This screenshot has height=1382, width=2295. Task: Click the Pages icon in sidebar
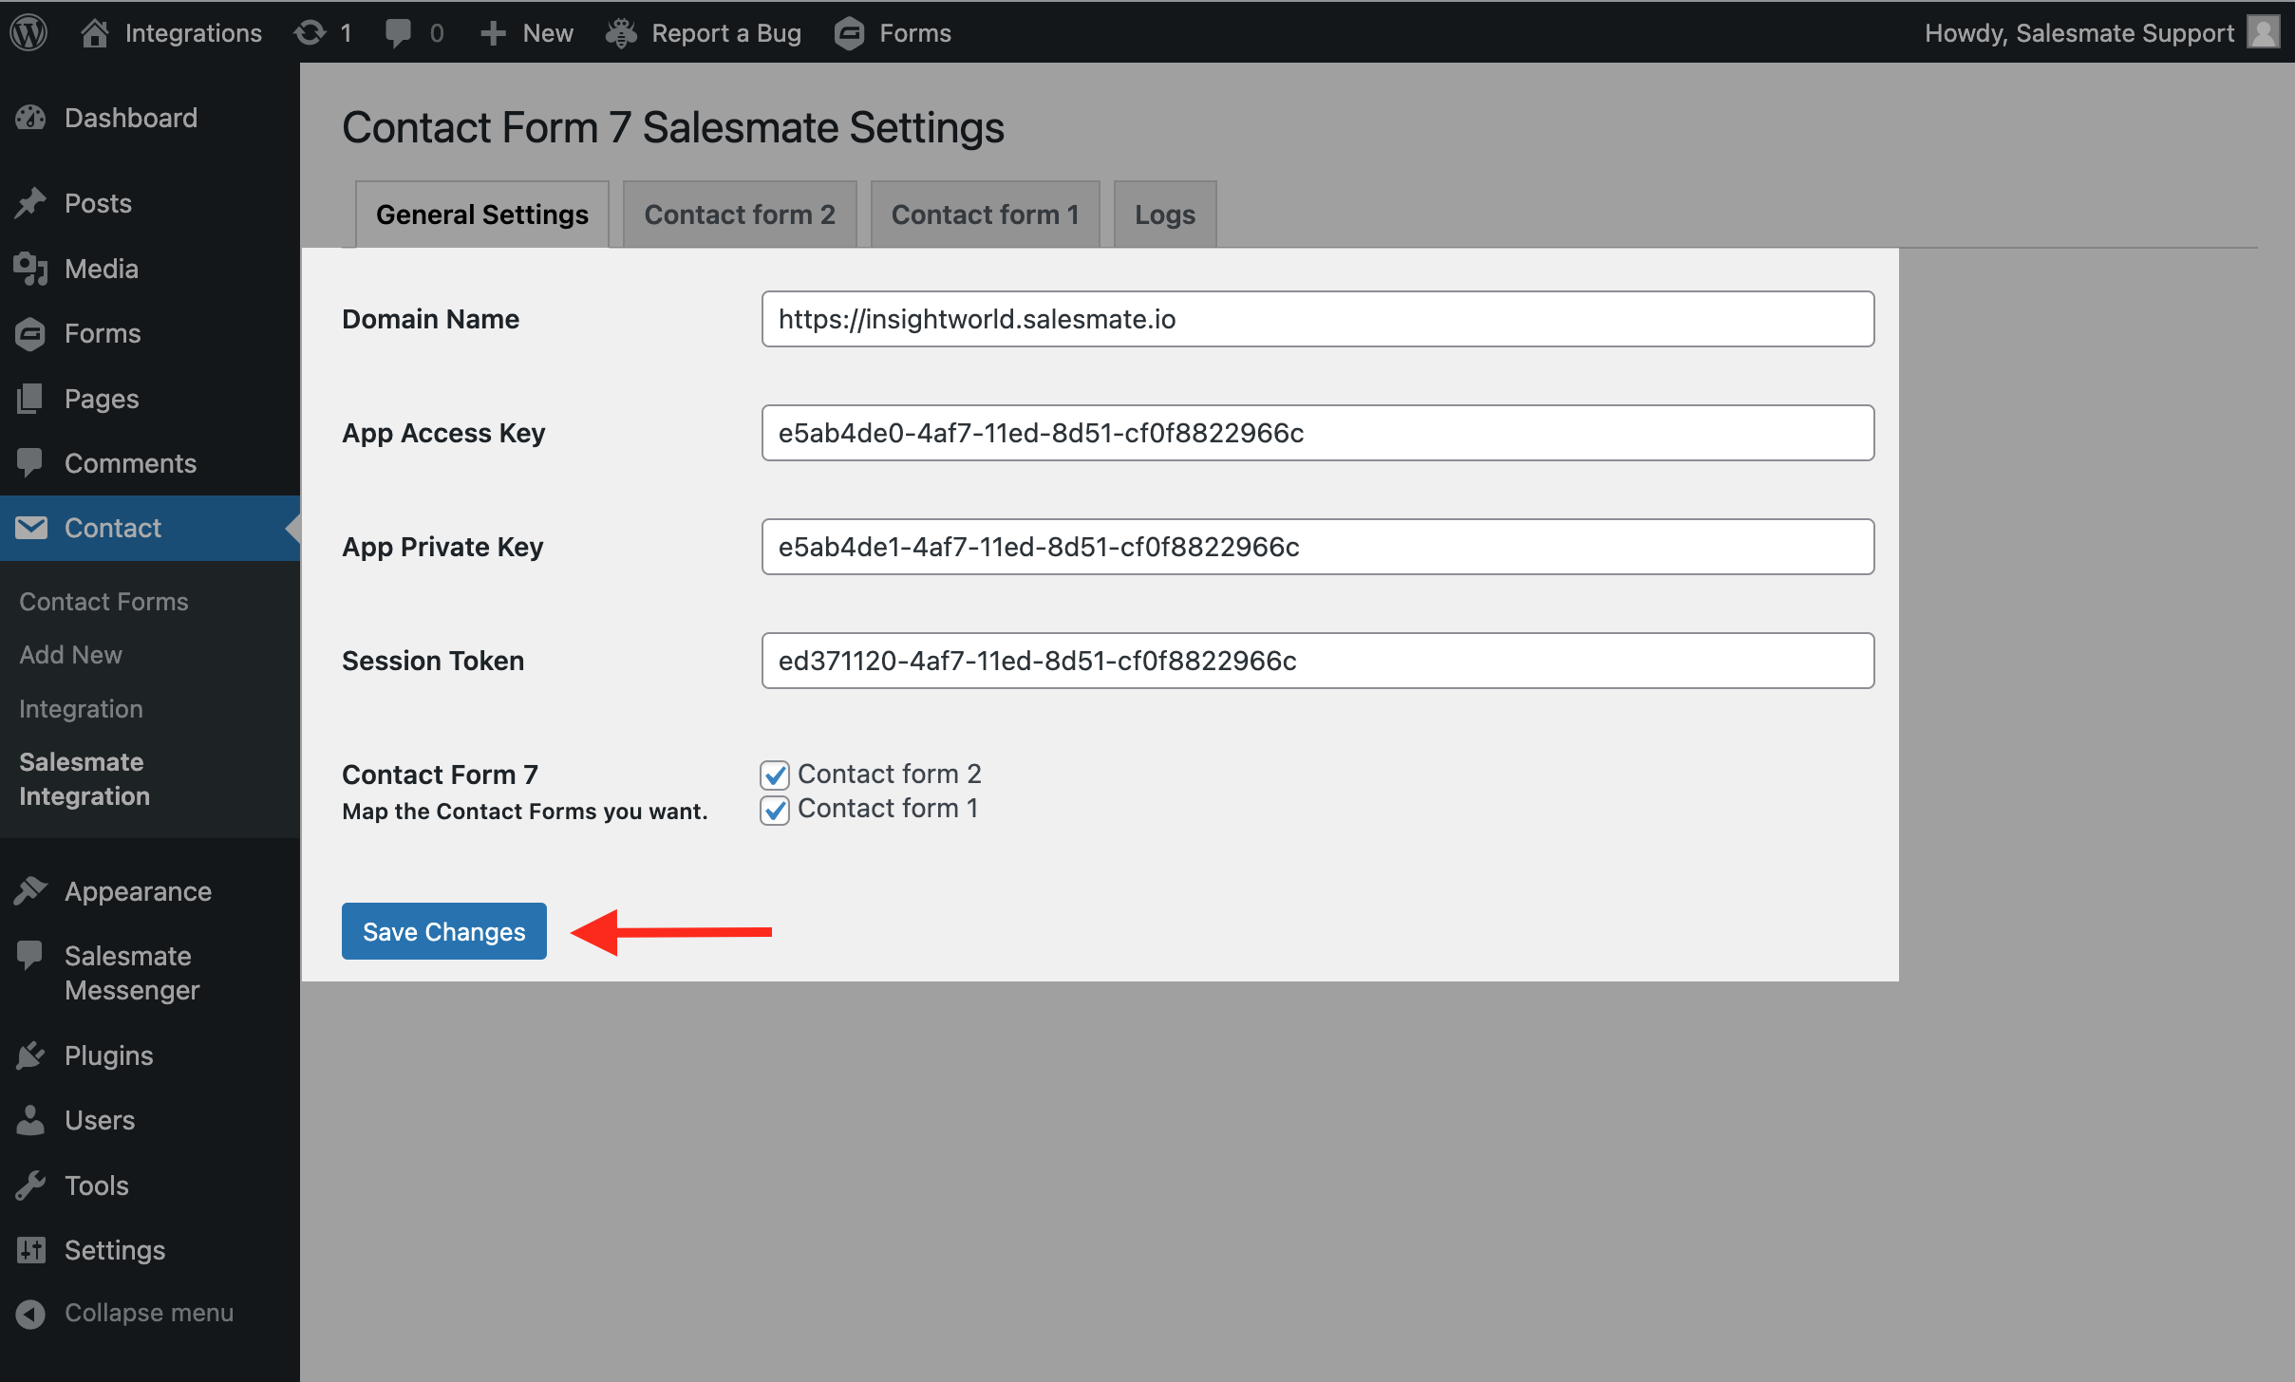click(30, 399)
